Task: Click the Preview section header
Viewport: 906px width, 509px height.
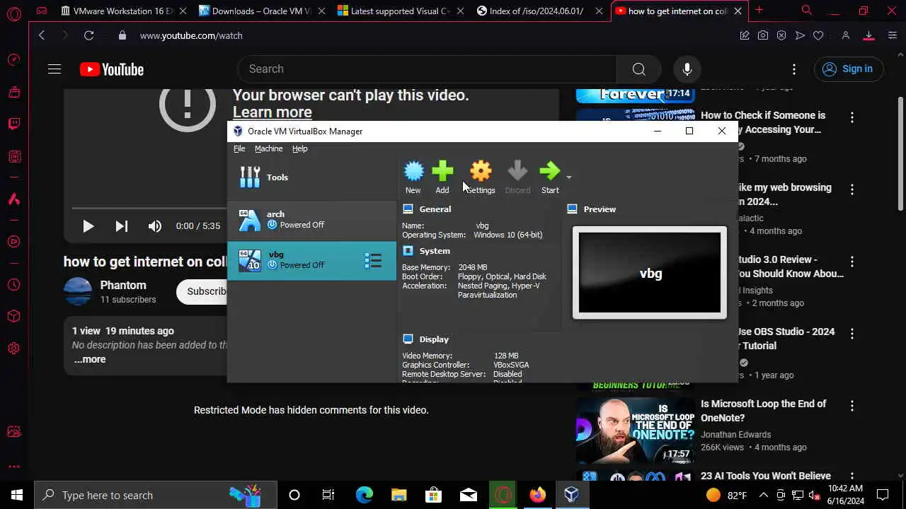Action: pos(600,209)
